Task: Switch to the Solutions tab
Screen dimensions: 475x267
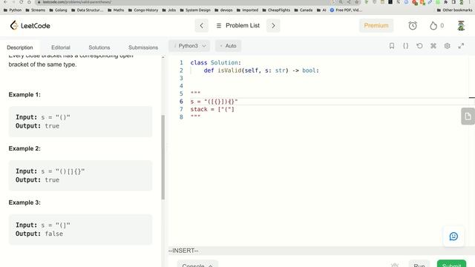Action: 99,47
